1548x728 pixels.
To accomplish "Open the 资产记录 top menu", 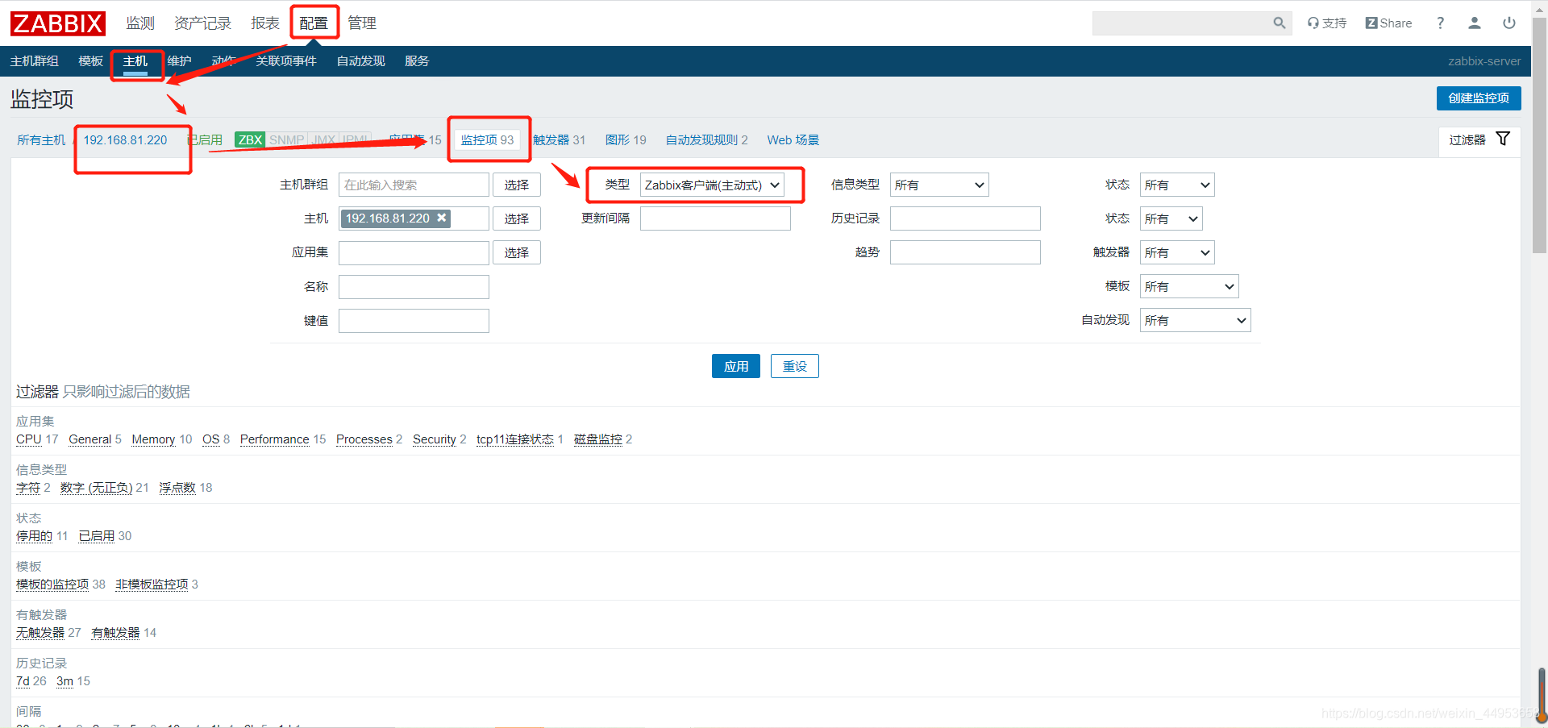I will point(203,23).
